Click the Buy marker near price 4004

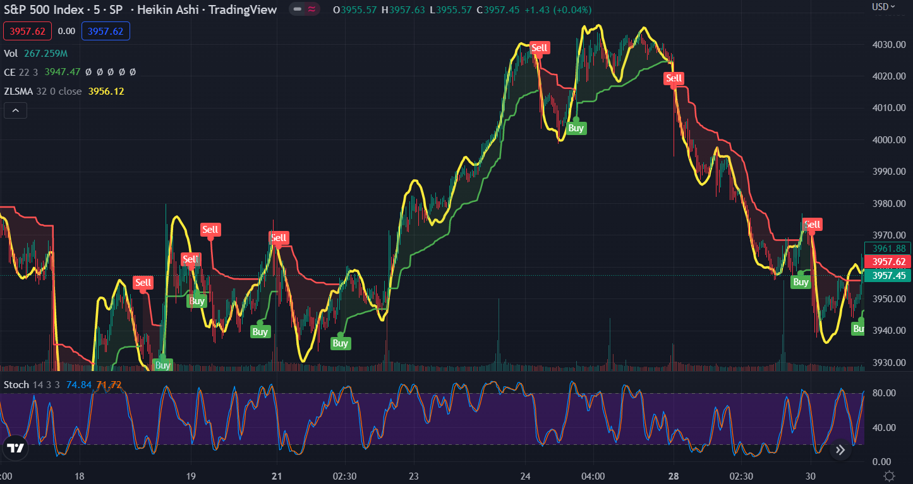click(576, 128)
